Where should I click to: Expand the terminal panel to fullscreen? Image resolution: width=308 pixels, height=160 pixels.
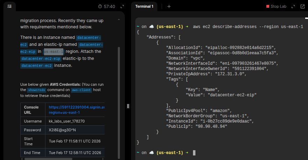coord(293,6)
